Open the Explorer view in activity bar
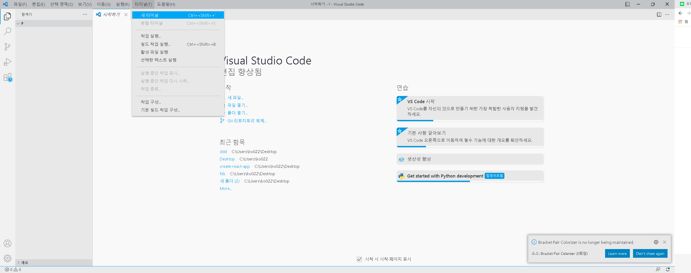 tap(7, 16)
